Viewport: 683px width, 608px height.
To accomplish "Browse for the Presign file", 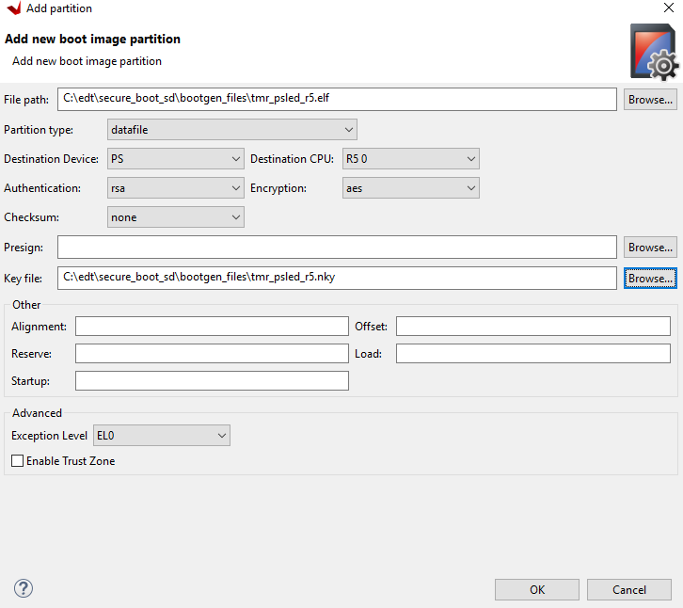I will coord(649,248).
